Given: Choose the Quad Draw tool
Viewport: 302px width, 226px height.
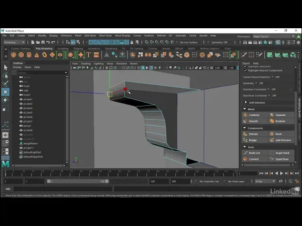Looking at the screenshot, I should [x=272, y=159].
